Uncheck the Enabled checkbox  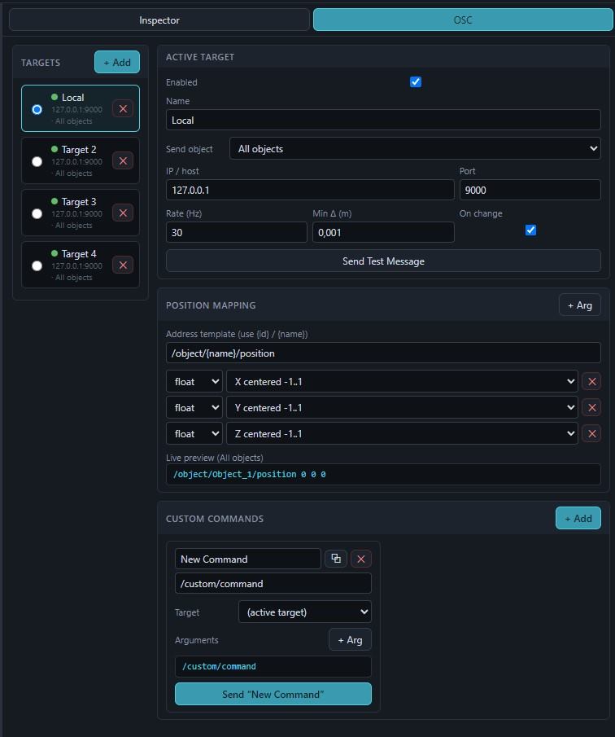coord(416,82)
